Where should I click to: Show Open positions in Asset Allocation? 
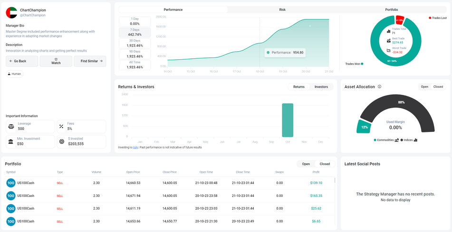click(x=424, y=87)
